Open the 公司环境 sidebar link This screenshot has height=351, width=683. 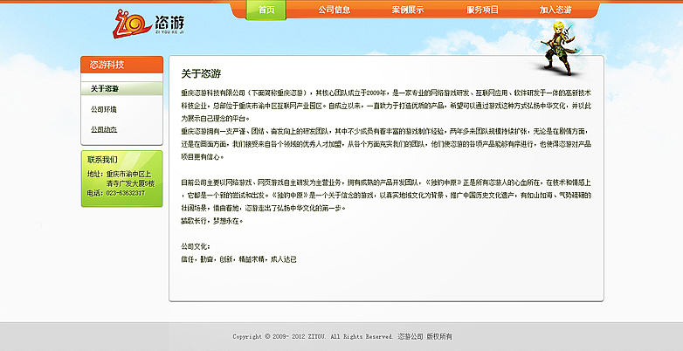pos(104,109)
